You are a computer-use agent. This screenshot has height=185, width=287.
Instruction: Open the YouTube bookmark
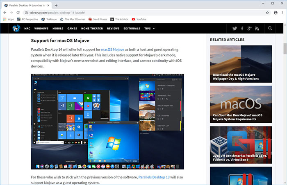point(139,19)
